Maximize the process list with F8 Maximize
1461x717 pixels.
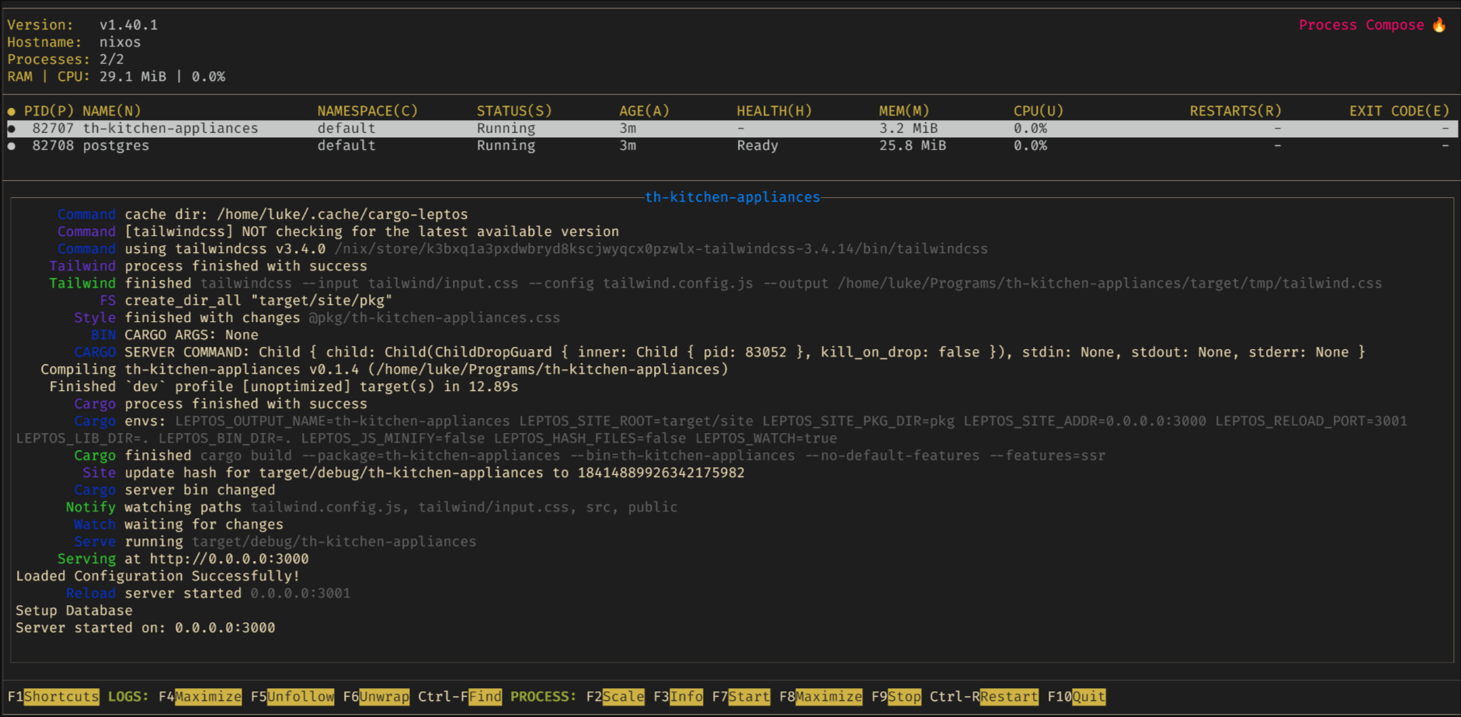(x=829, y=696)
